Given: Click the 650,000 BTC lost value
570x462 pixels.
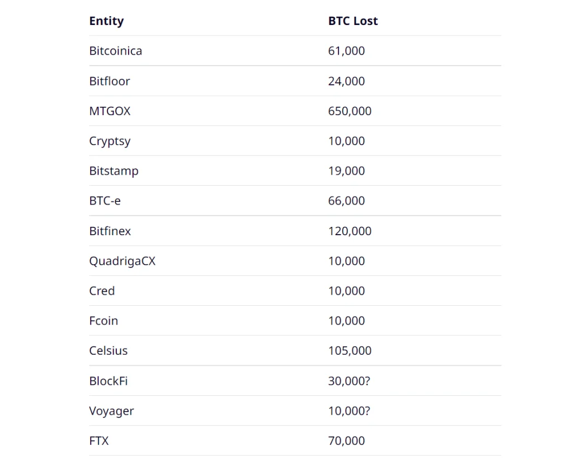Looking at the screenshot, I should pos(350,111).
